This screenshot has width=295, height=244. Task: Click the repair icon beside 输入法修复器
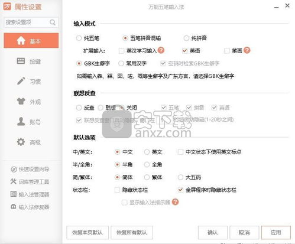click(14, 207)
